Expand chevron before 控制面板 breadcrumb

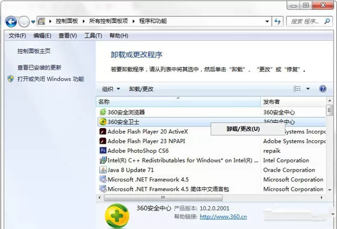pyautogui.click(x=51, y=21)
